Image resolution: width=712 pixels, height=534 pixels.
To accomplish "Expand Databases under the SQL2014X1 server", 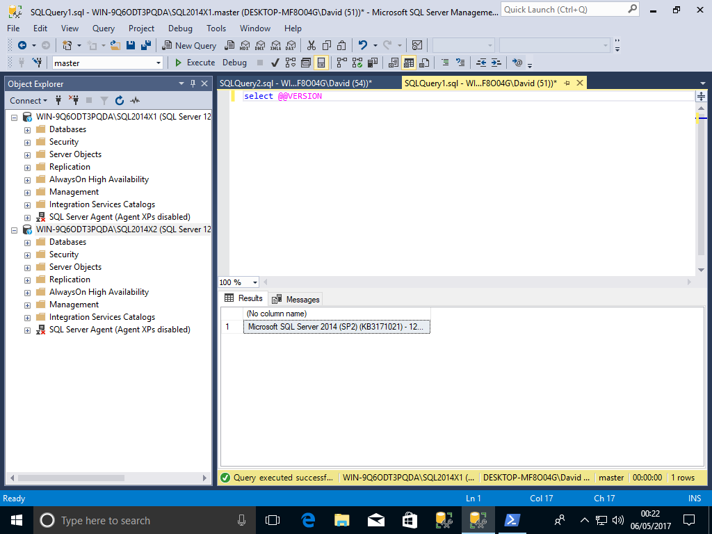I will pyautogui.click(x=28, y=130).
